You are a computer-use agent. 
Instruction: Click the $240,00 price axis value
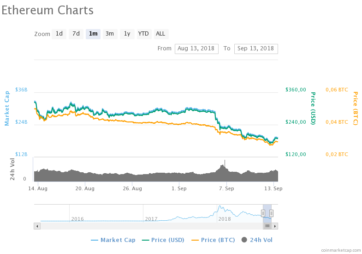(x=296, y=122)
